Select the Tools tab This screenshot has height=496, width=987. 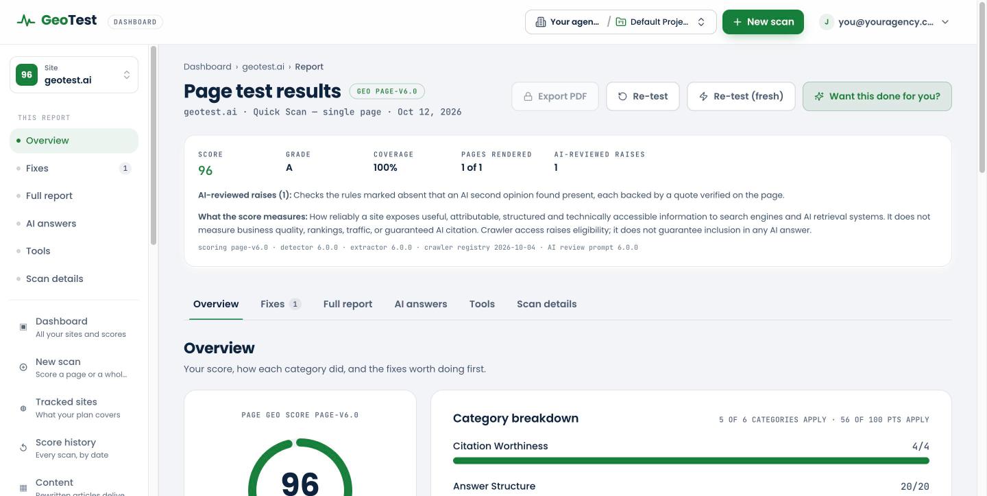pyautogui.click(x=482, y=304)
